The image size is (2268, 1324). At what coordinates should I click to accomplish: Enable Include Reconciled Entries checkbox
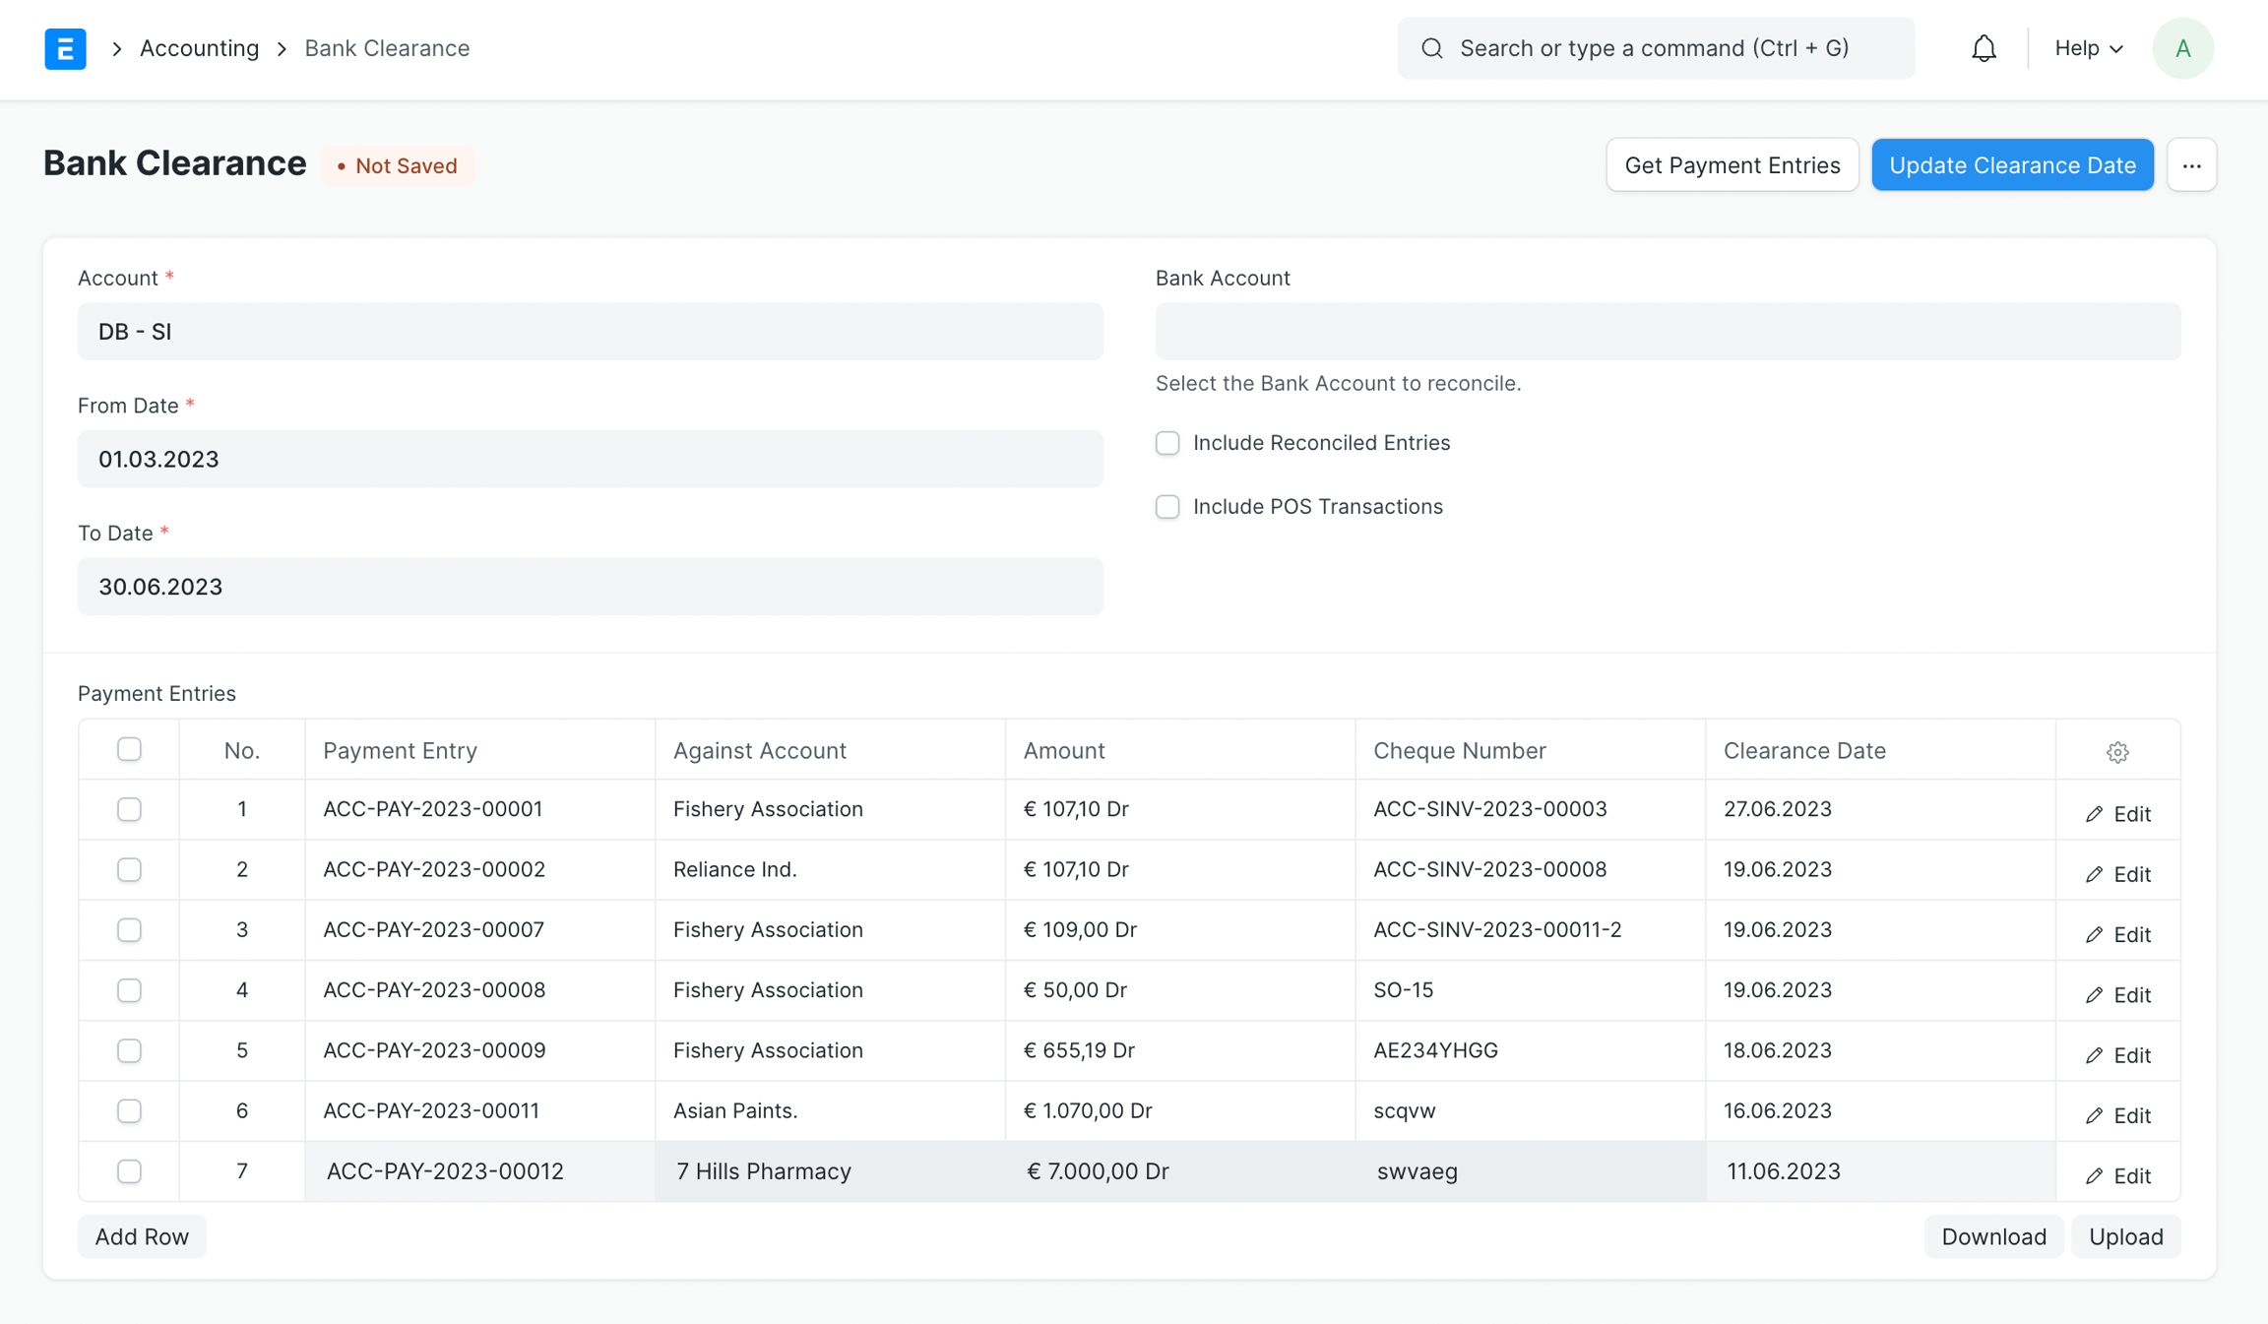(1167, 443)
